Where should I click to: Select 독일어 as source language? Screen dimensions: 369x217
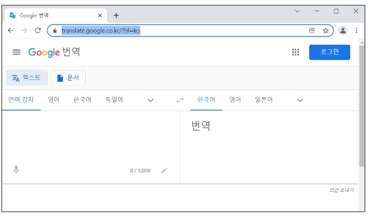(x=114, y=99)
